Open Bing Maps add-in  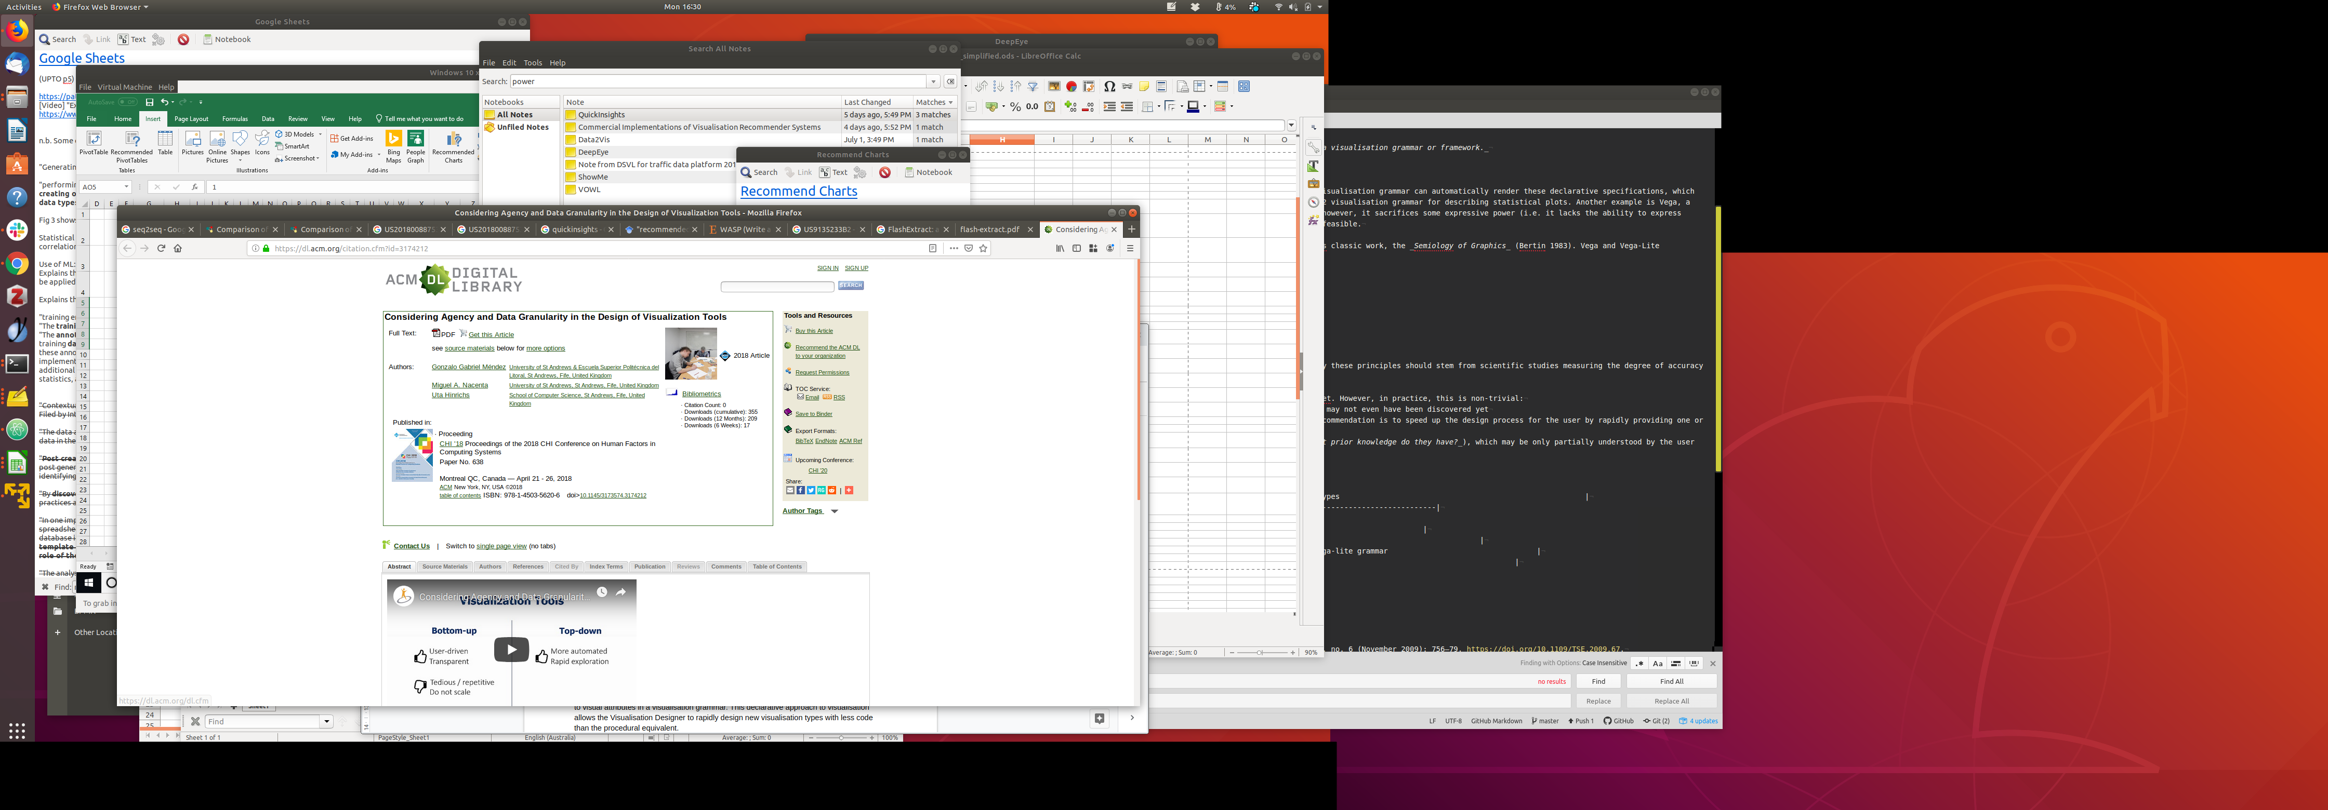[393, 140]
